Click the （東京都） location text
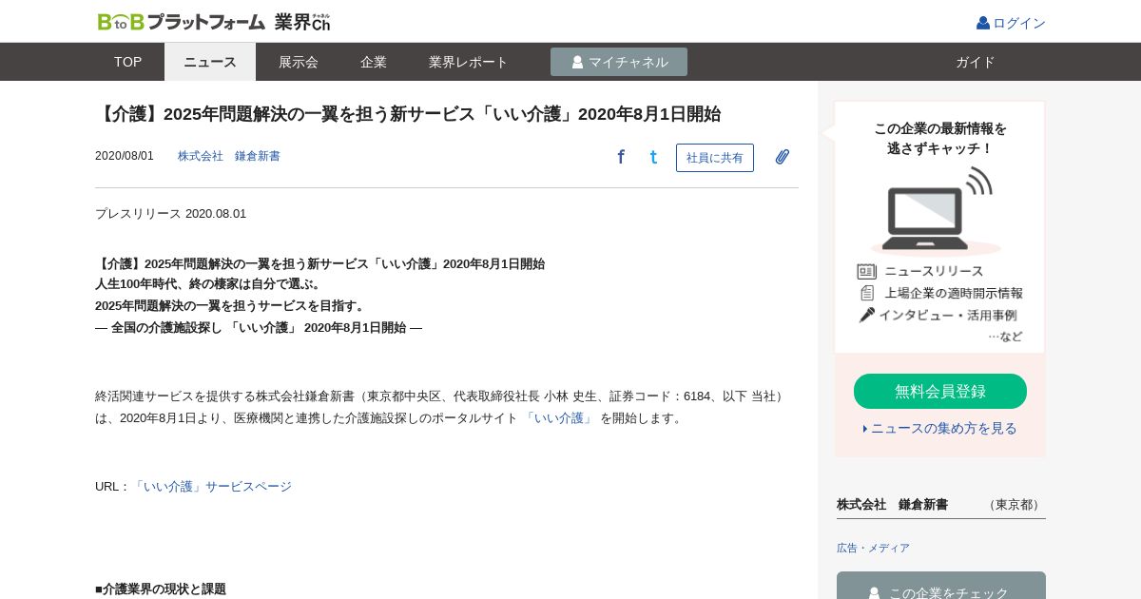1141x599 pixels. click(x=1015, y=505)
